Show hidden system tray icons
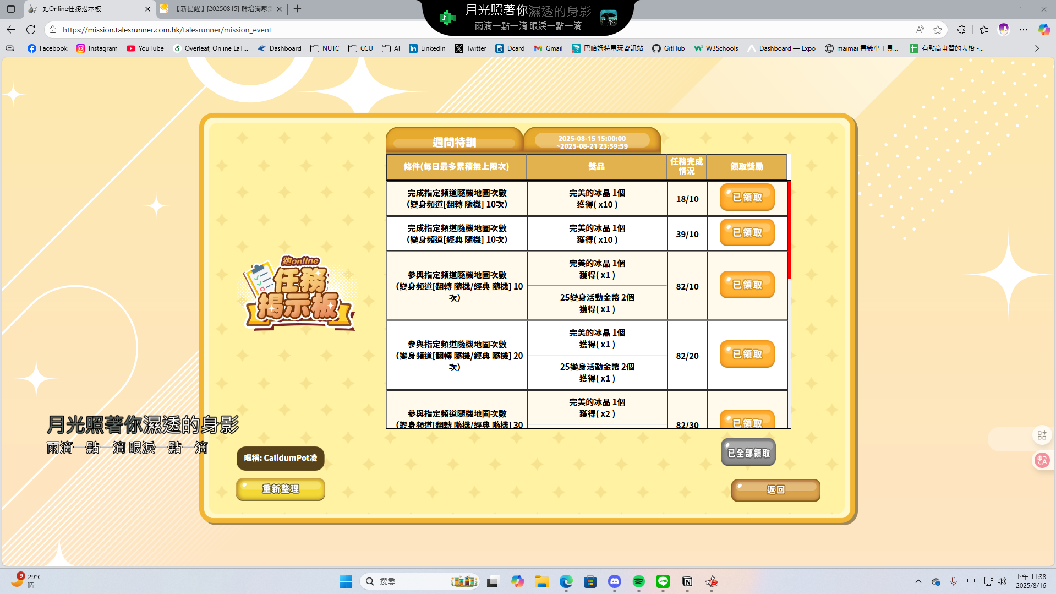1056x594 pixels. (x=918, y=581)
